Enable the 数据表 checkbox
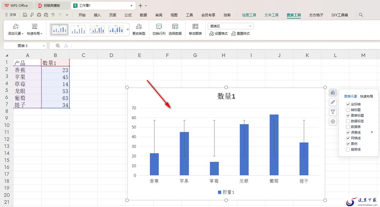380x207 pixels. coord(348,127)
